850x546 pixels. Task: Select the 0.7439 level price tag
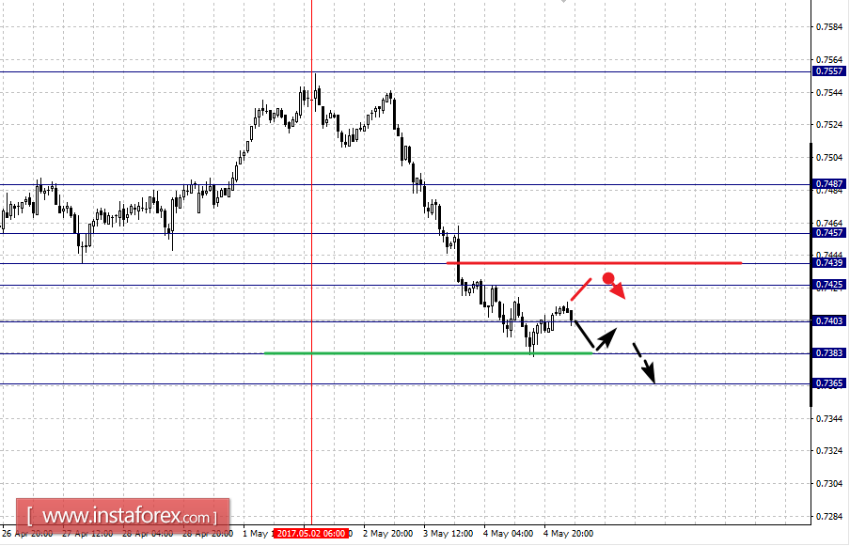click(829, 263)
